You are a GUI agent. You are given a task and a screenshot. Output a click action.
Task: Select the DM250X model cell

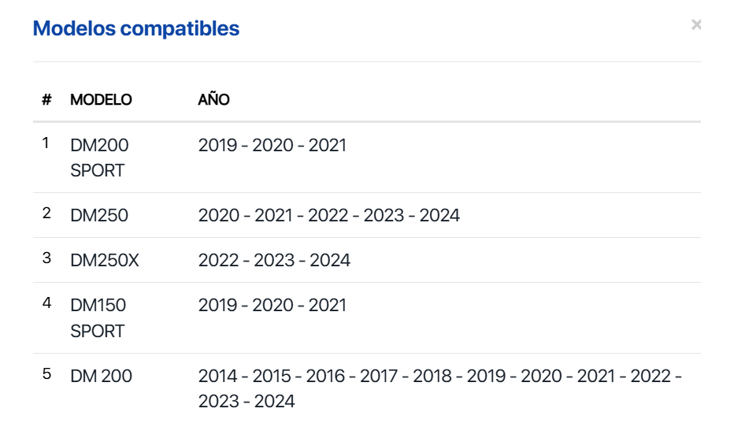(x=105, y=260)
